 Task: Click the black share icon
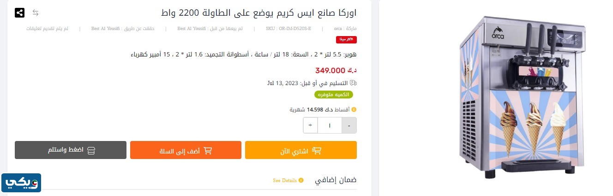pyautogui.click(x=20, y=12)
